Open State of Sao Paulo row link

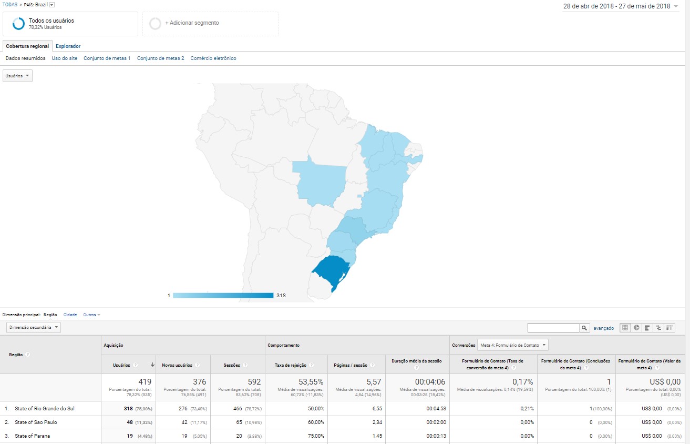click(x=36, y=422)
